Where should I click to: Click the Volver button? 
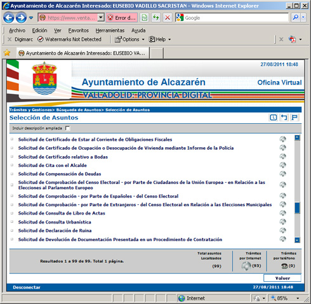(282, 278)
